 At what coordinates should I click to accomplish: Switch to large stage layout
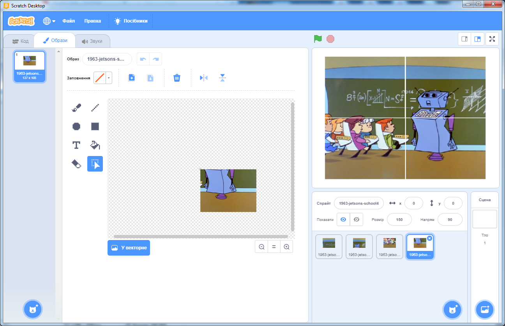click(x=477, y=39)
